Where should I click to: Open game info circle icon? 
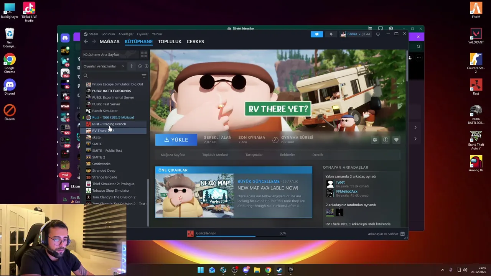tap(386, 140)
